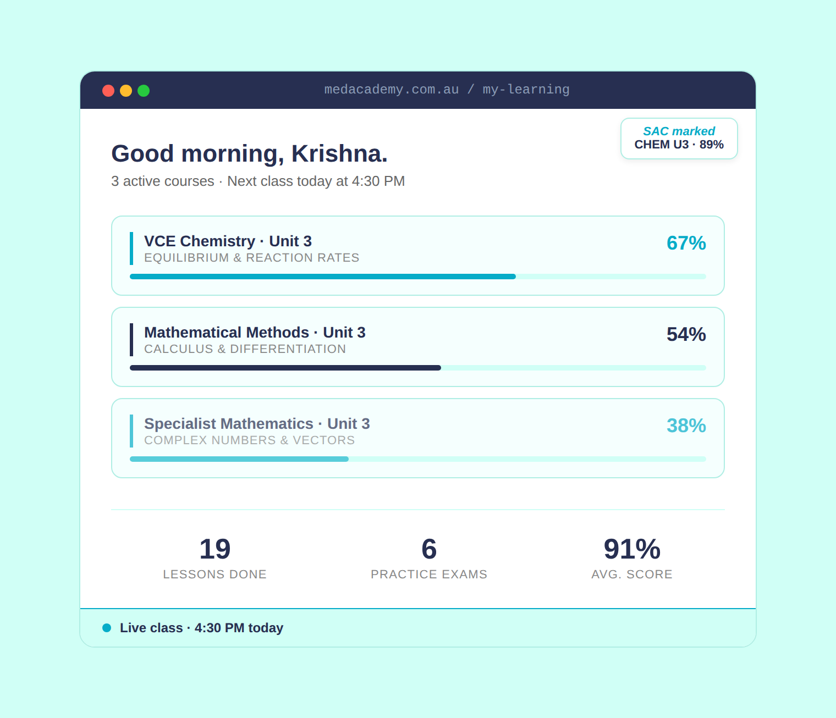Click the yellow minimize window dot
Image resolution: width=836 pixels, height=718 pixels.
[x=126, y=91]
